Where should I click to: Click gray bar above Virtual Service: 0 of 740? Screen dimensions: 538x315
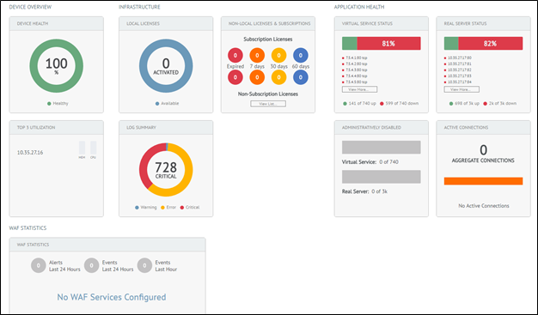tap(382, 148)
